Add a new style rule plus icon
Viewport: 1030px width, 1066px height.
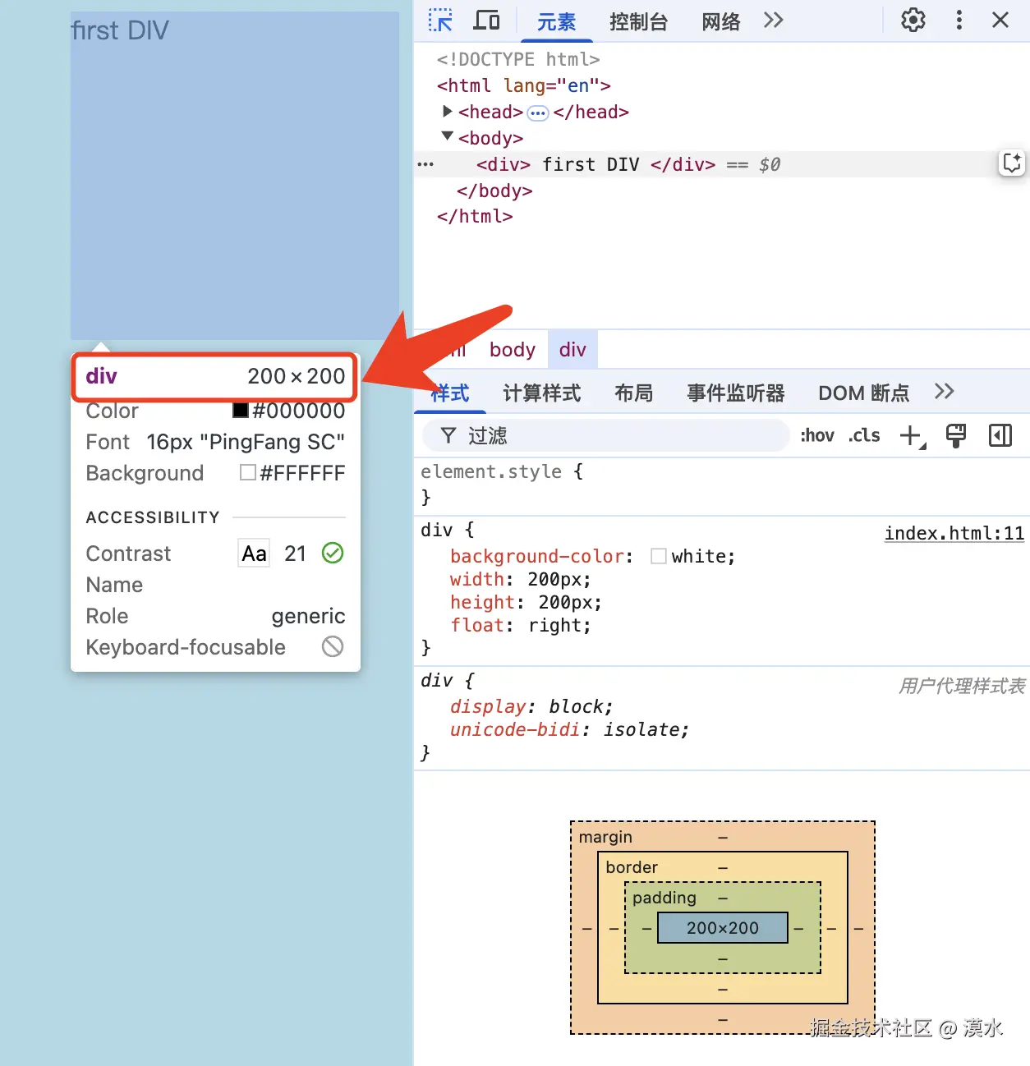click(x=912, y=436)
